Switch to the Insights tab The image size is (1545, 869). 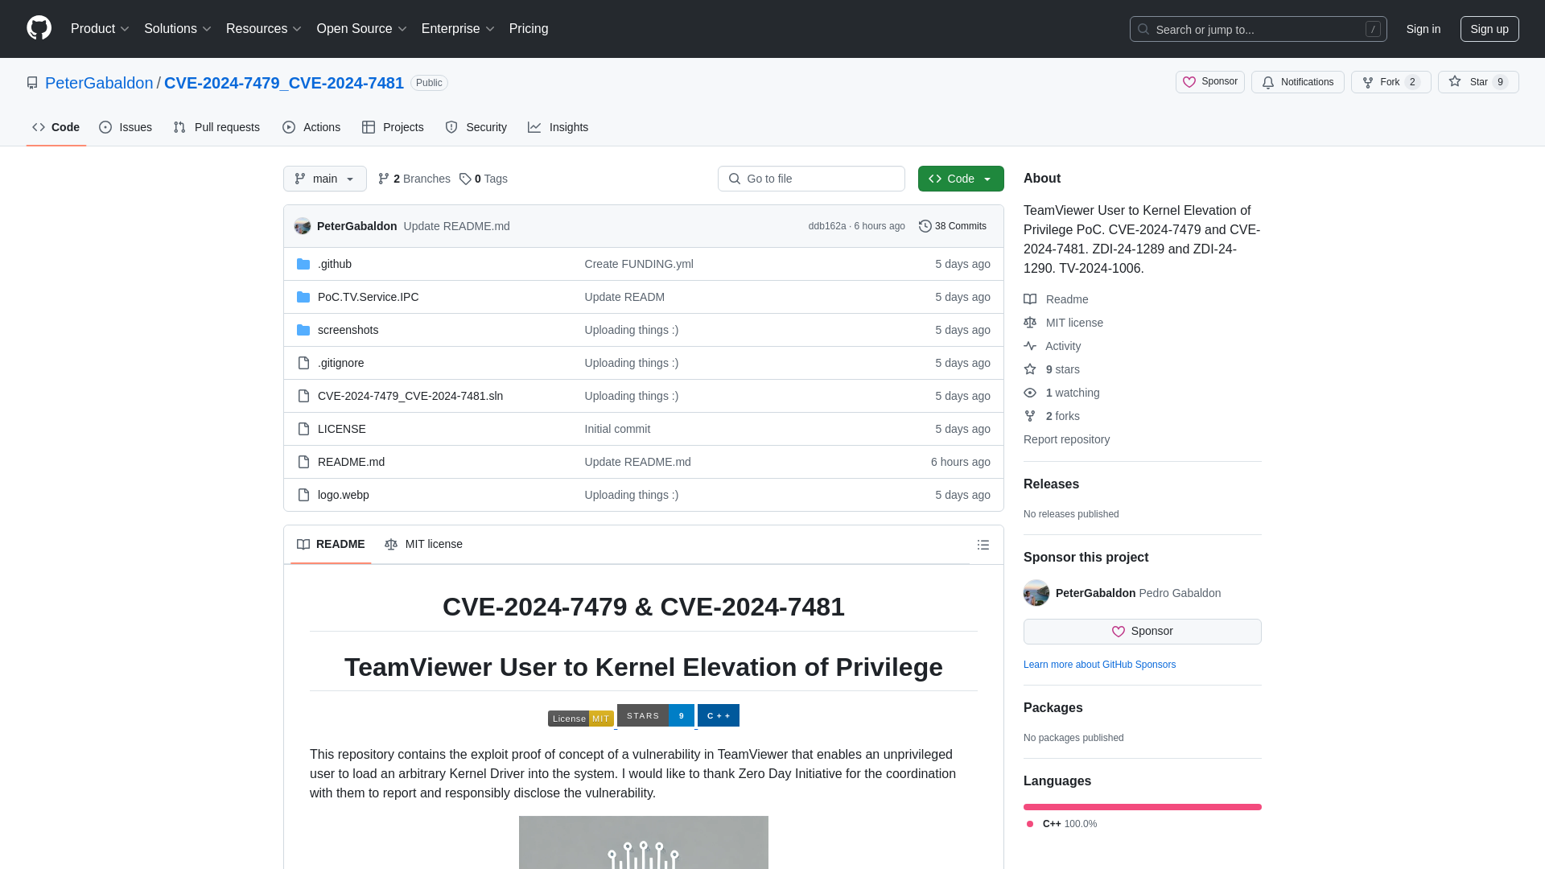tap(558, 127)
